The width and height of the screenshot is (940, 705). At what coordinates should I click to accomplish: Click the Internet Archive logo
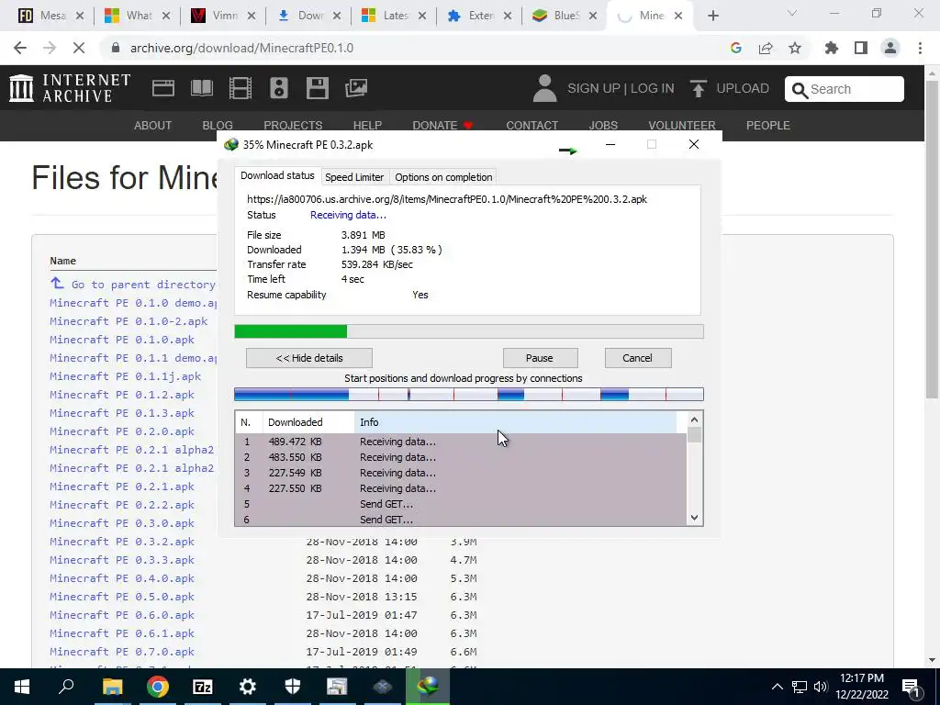point(70,88)
